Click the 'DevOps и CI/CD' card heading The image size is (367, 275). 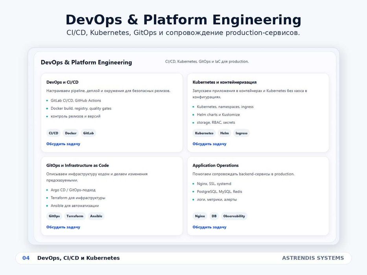(62, 82)
